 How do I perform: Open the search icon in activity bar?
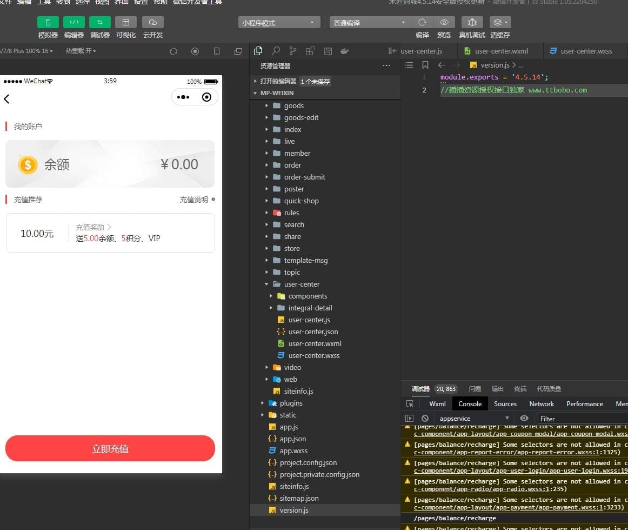point(276,51)
